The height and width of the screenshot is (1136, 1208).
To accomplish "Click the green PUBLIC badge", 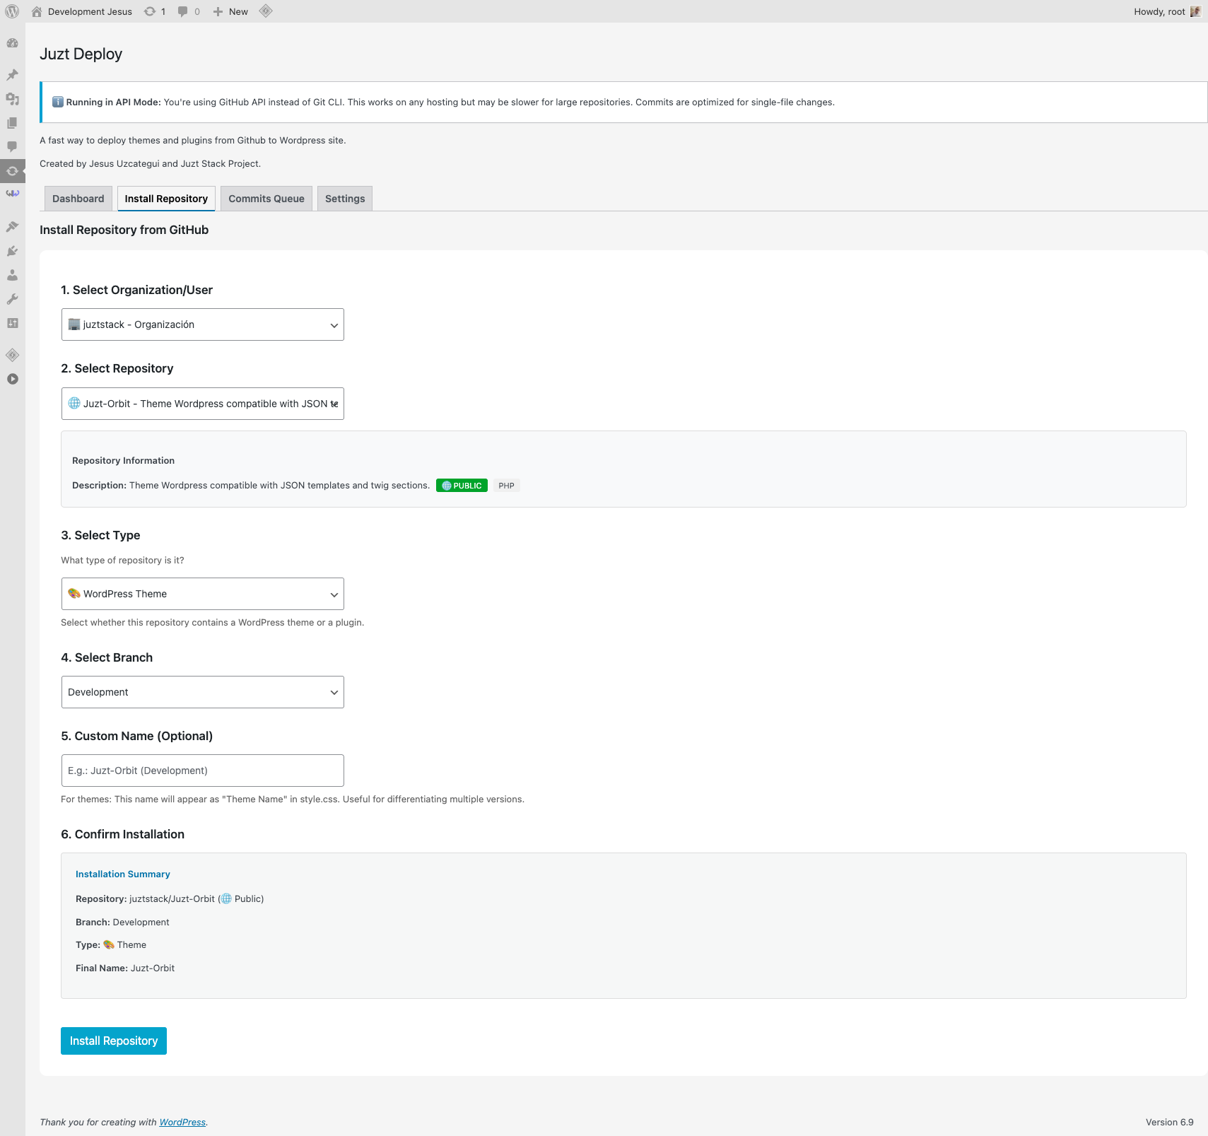I will (462, 486).
